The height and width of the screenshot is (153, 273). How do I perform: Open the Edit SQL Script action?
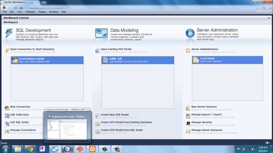click(x=20, y=122)
